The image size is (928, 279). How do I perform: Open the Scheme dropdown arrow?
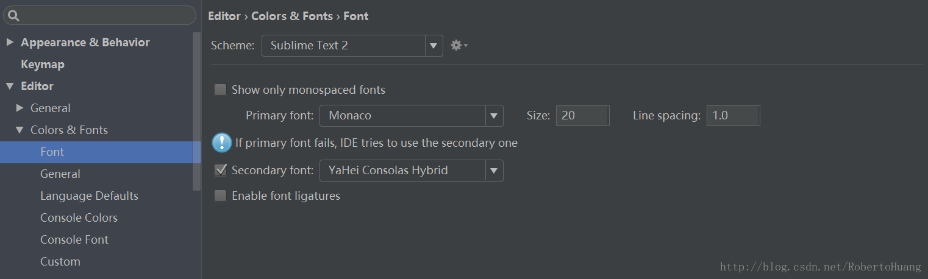(x=434, y=46)
